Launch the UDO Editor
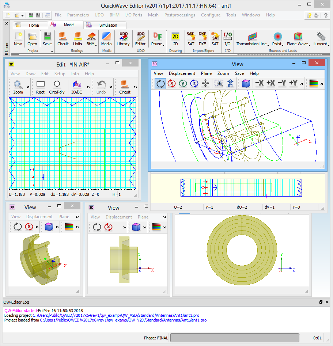The image size is (333, 346). pyautogui.click(x=140, y=39)
